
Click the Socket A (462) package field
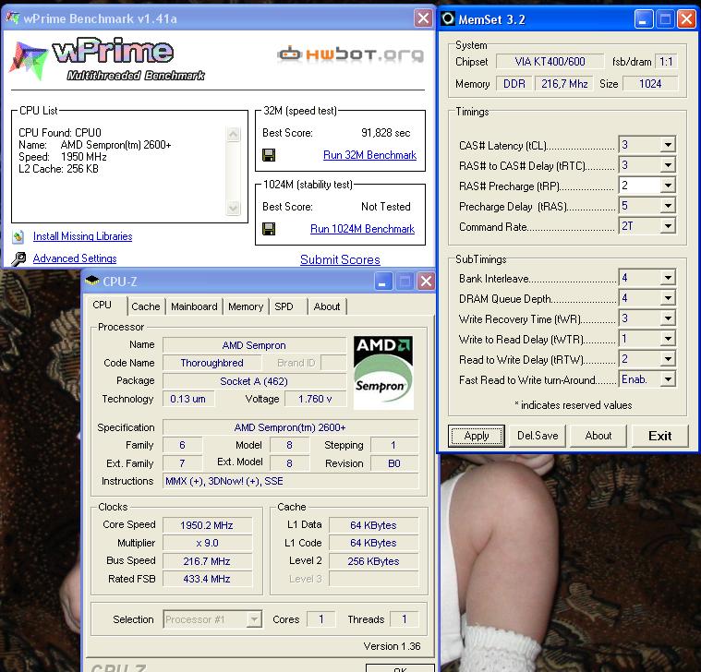point(254,381)
